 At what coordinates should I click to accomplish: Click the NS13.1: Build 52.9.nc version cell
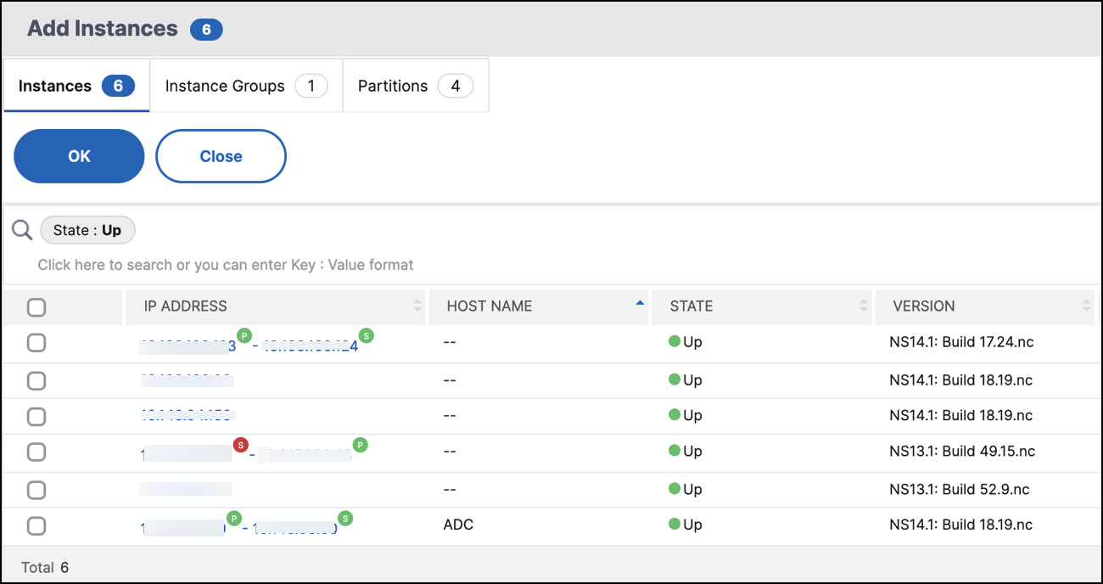(960, 489)
